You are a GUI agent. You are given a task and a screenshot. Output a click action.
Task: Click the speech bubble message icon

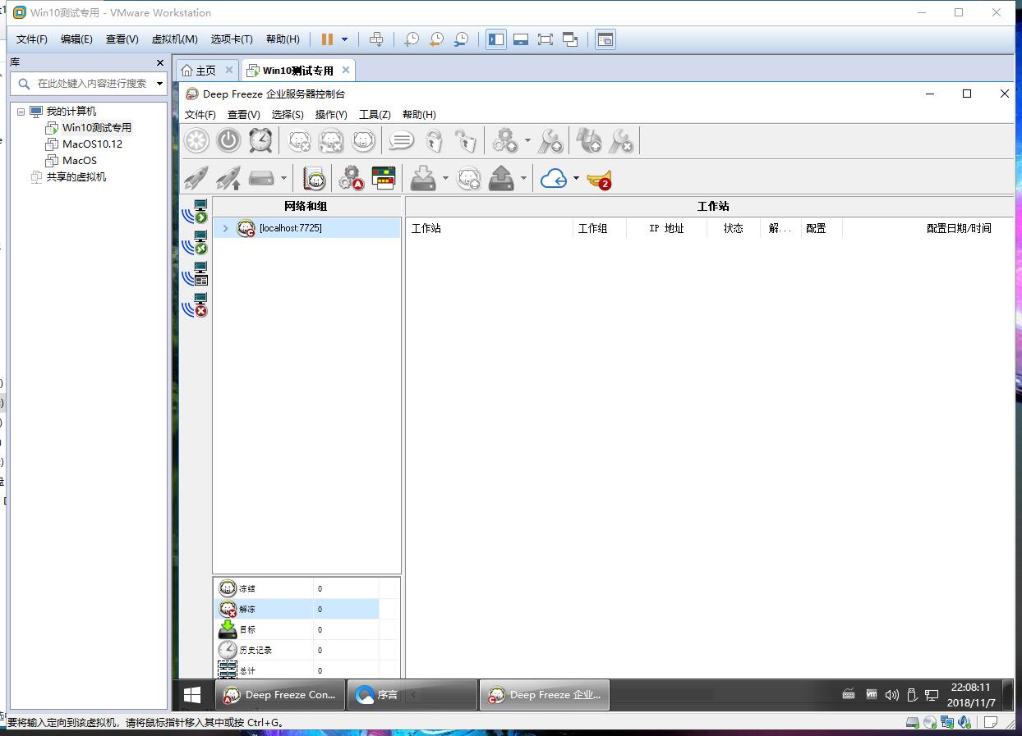(x=401, y=141)
